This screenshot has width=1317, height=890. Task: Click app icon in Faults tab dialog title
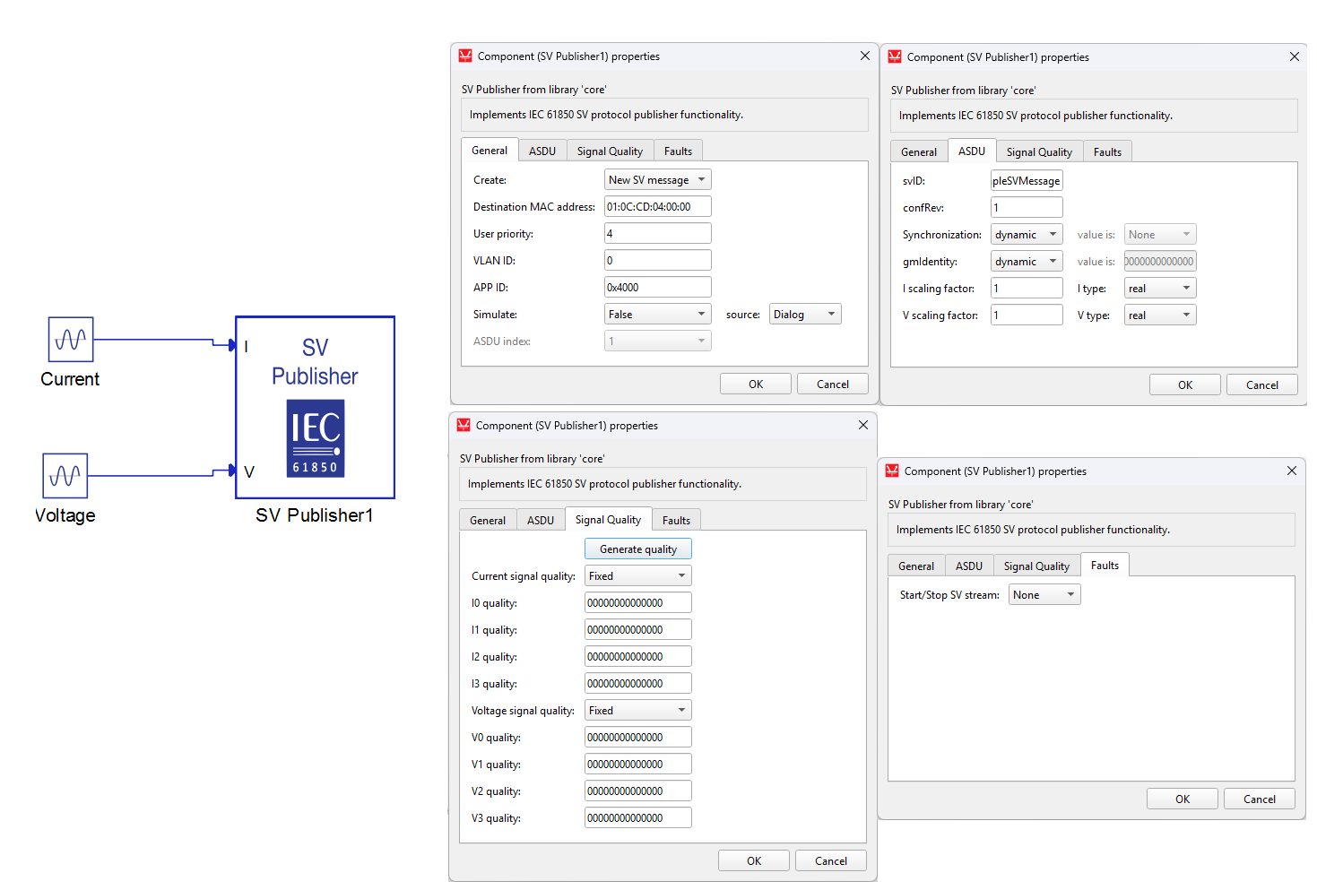coord(892,471)
